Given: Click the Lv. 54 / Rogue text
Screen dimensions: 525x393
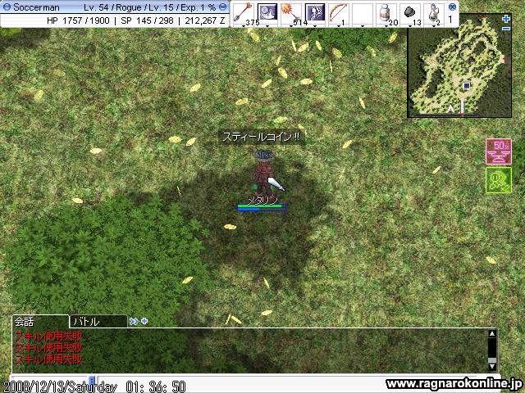Looking at the screenshot, I should [112, 7].
